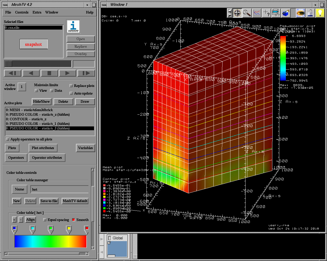Click the eye view icon
This screenshot has height=261, width=327.
point(300,13)
